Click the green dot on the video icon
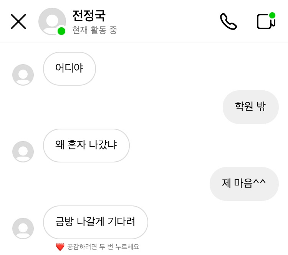Screen dimensions: 288x255 pyautogui.click(x=272, y=15)
